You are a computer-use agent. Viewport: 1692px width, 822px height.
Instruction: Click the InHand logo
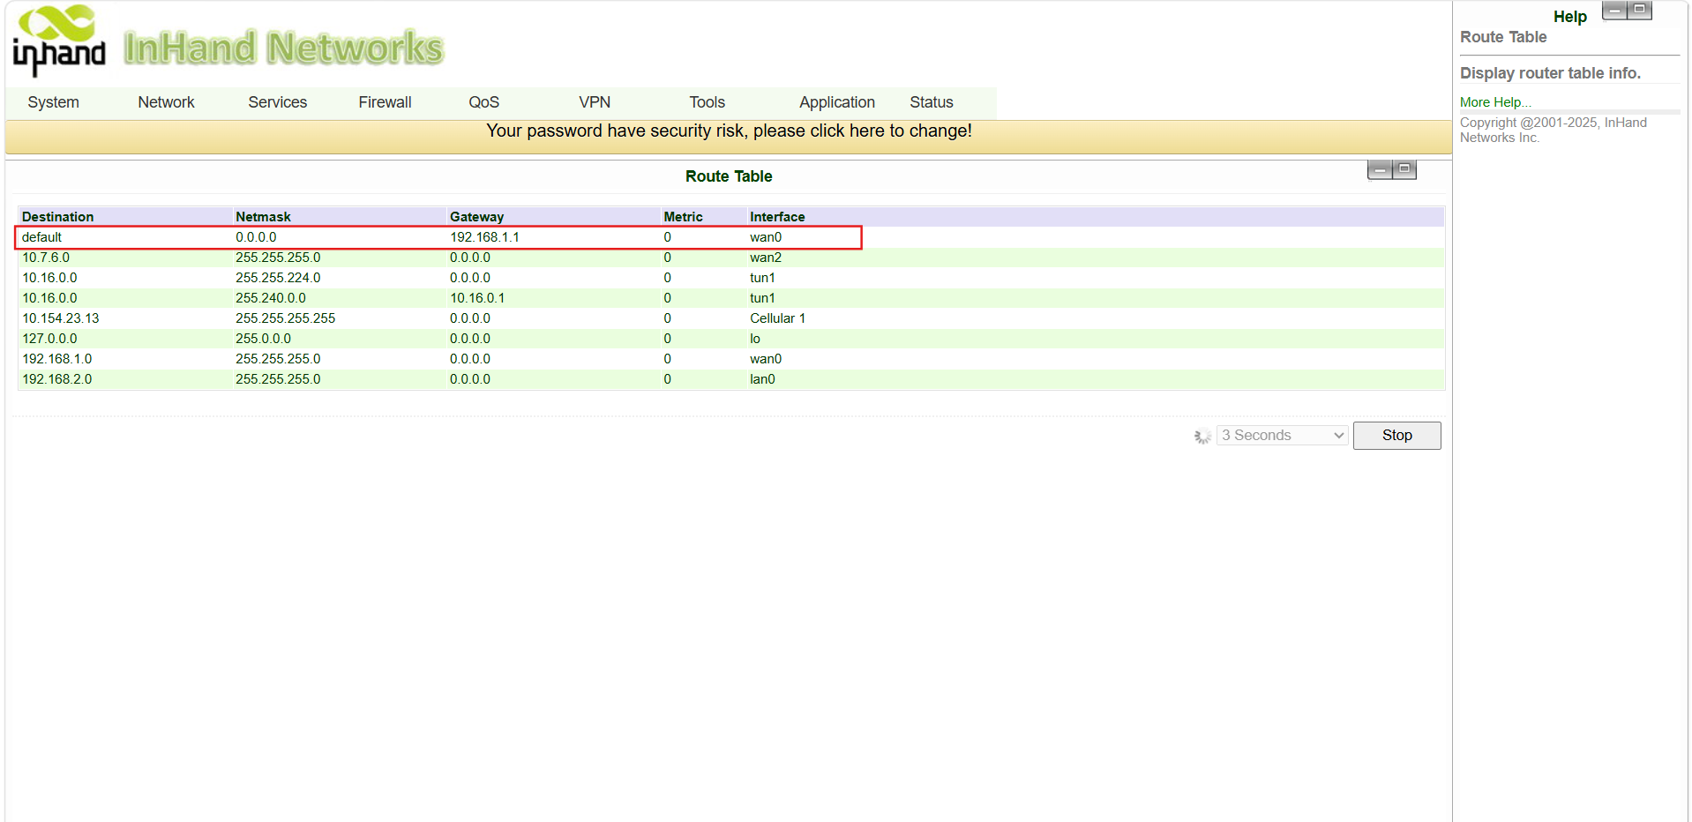[59, 41]
